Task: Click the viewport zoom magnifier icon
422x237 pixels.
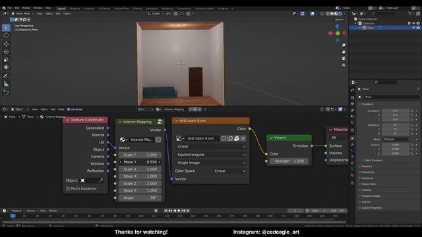Action: pos(344,45)
